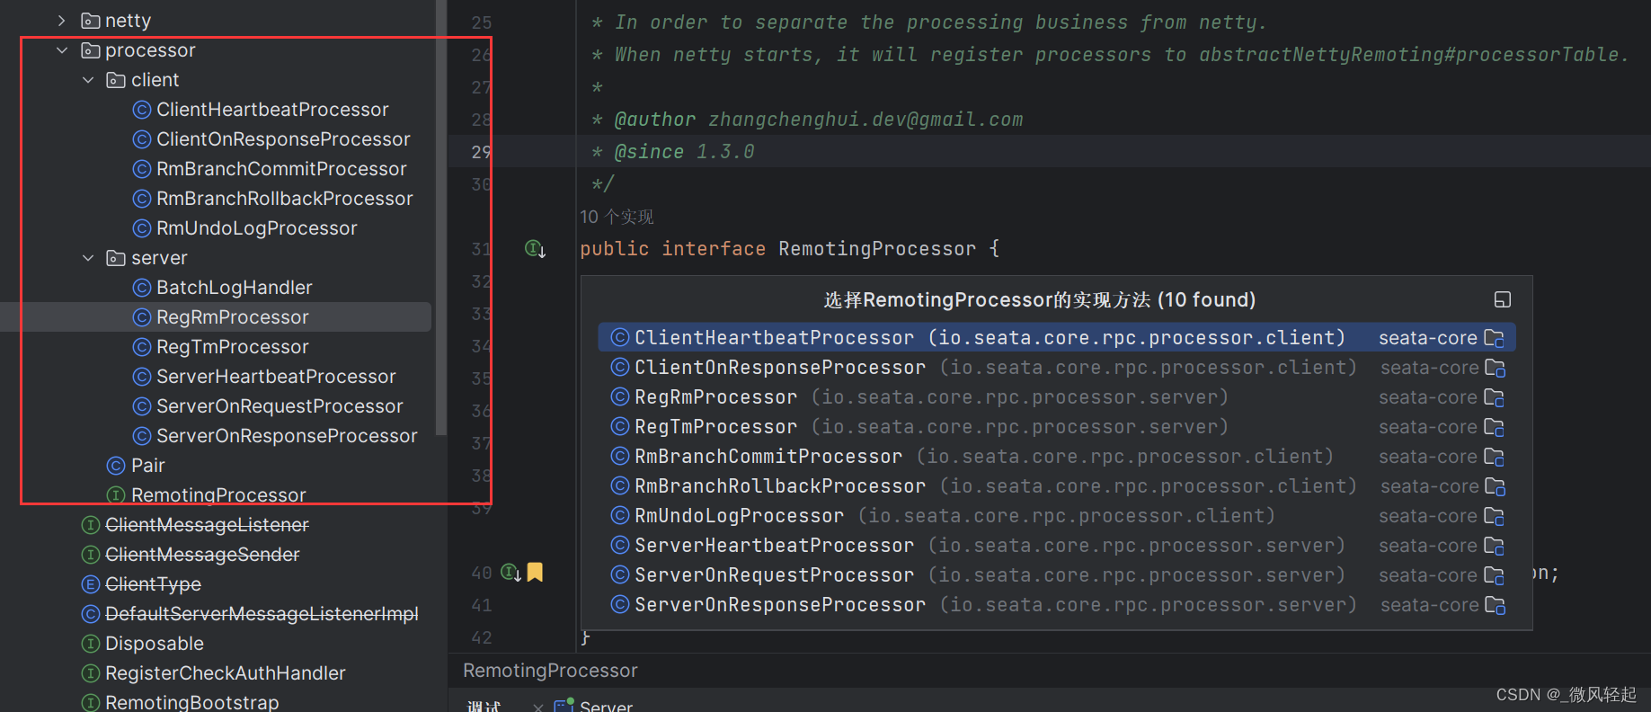The height and width of the screenshot is (712, 1651).
Task: Open ServerOnRequestProcessor in the project tree
Action: (x=280, y=406)
